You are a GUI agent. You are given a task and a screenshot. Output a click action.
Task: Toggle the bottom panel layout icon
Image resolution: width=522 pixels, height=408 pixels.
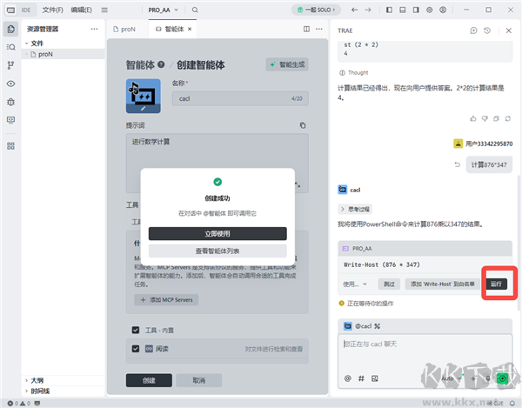tap(403, 10)
